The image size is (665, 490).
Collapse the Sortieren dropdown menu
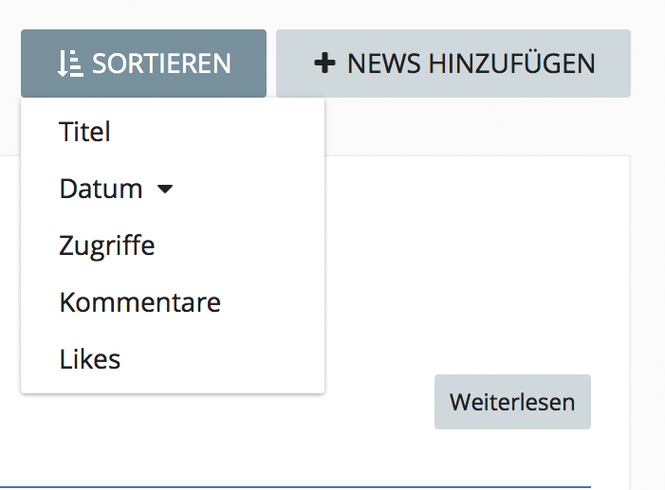(143, 64)
